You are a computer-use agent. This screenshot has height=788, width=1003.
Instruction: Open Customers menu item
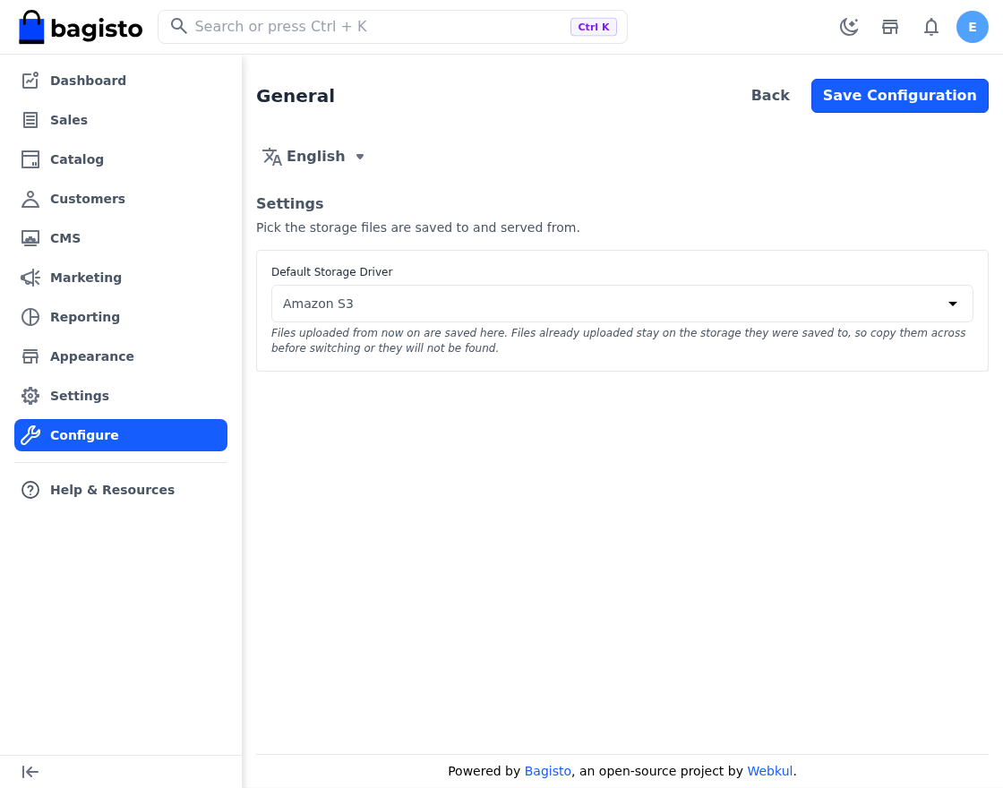click(x=121, y=199)
